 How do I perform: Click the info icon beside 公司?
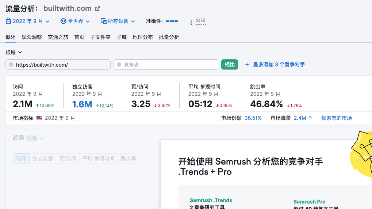tap(191, 23)
